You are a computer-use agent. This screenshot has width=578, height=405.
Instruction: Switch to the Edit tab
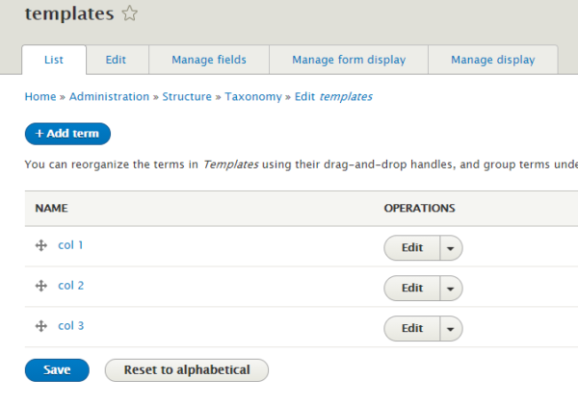[x=116, y=60]
